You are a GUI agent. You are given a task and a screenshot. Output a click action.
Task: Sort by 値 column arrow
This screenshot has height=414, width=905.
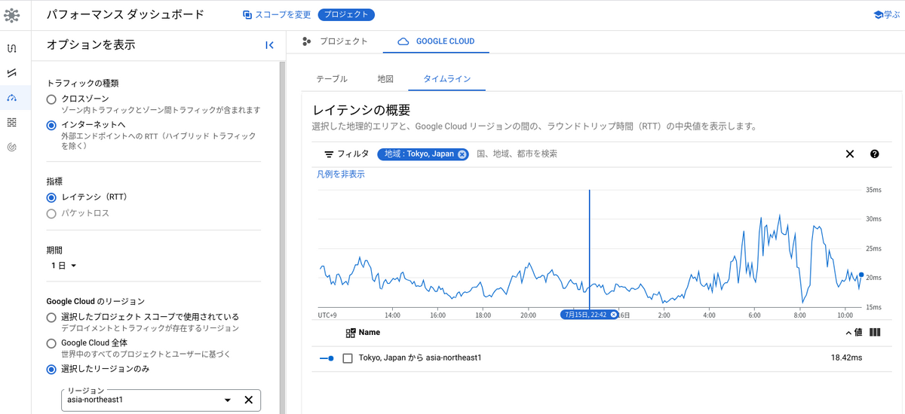click(x=848, y=333)
